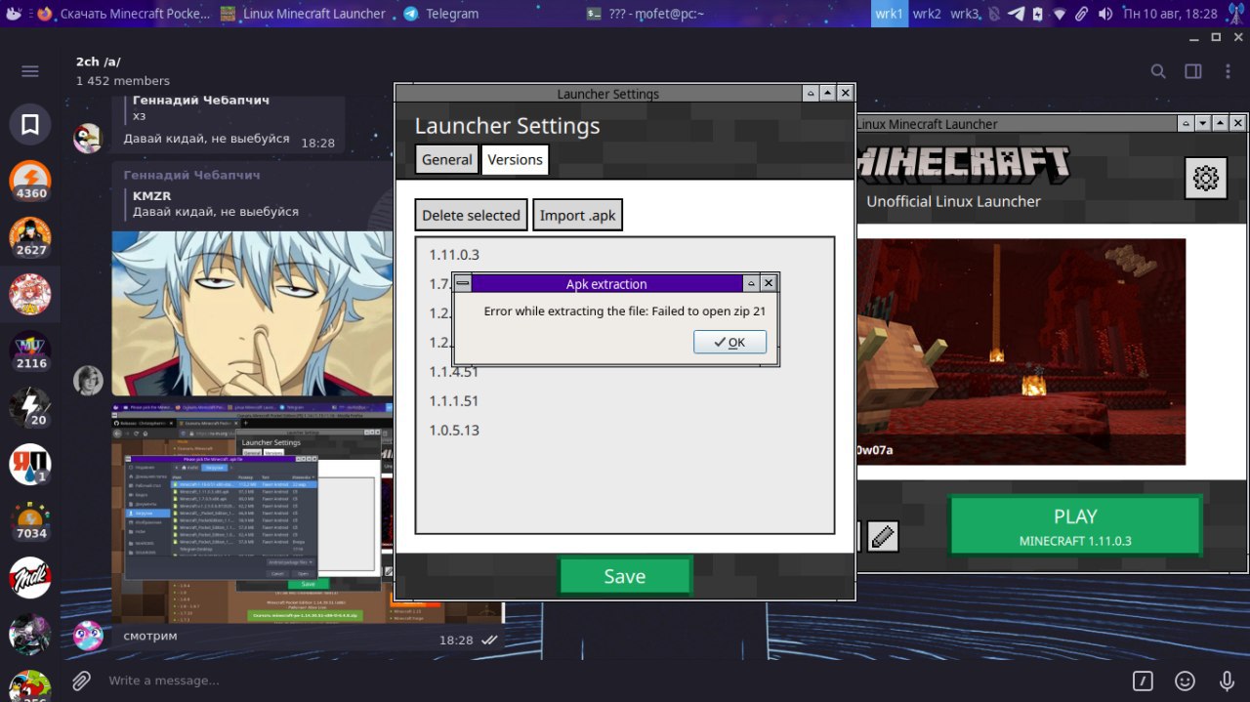Open the applications menu icon in top-left panel
The height and width of the screenshot is (702, 1250).
(13, 14)
